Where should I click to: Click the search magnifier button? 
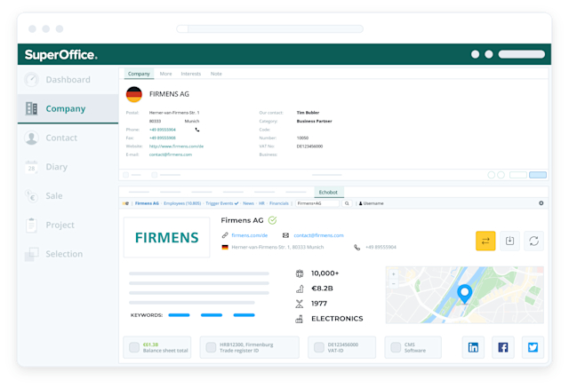pyautogui.click(x=347, y=203)
